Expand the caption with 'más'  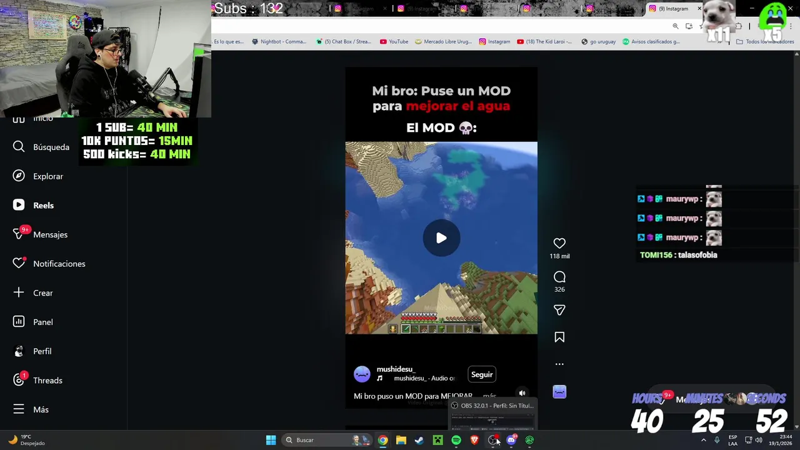pyautogui.click(x=489, y=396)
